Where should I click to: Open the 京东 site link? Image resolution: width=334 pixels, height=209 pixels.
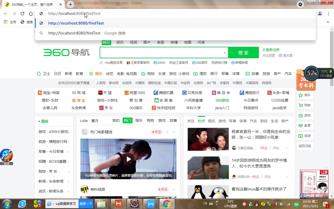coord(106,108)
